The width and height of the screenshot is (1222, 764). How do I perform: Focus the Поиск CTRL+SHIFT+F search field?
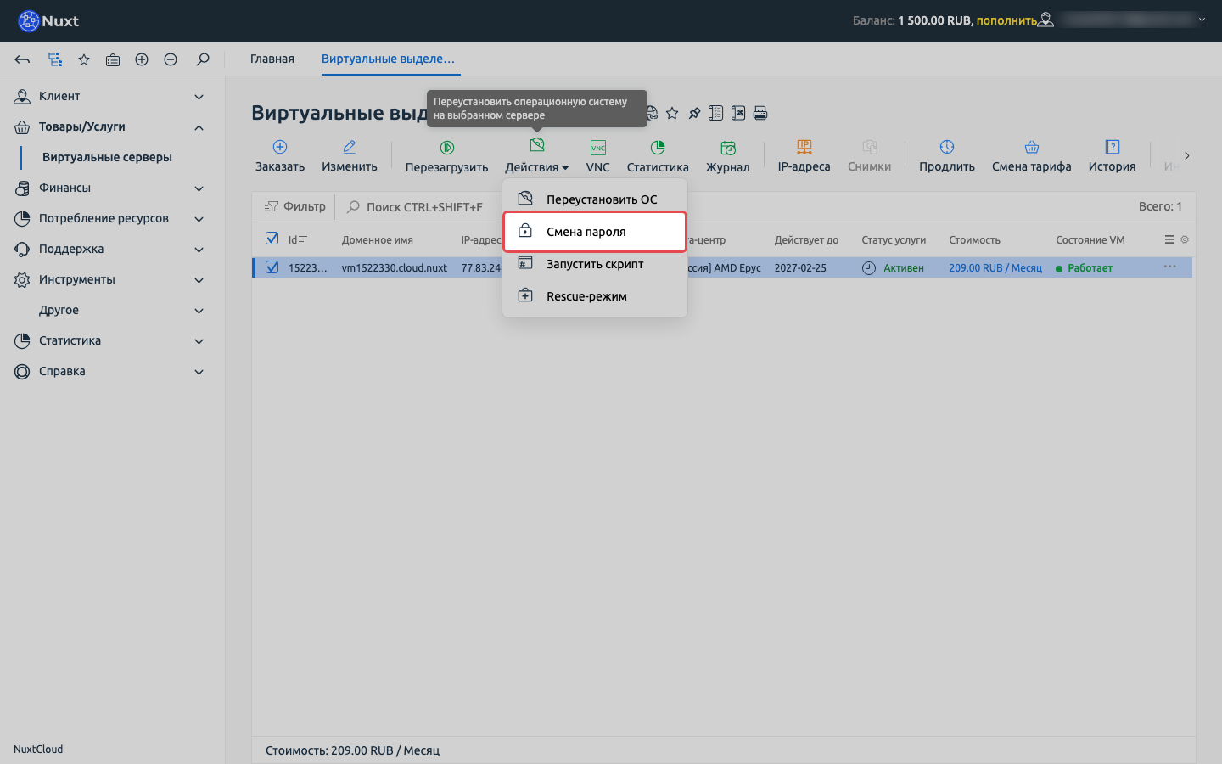pyautogui.click(x=424, y=206)
